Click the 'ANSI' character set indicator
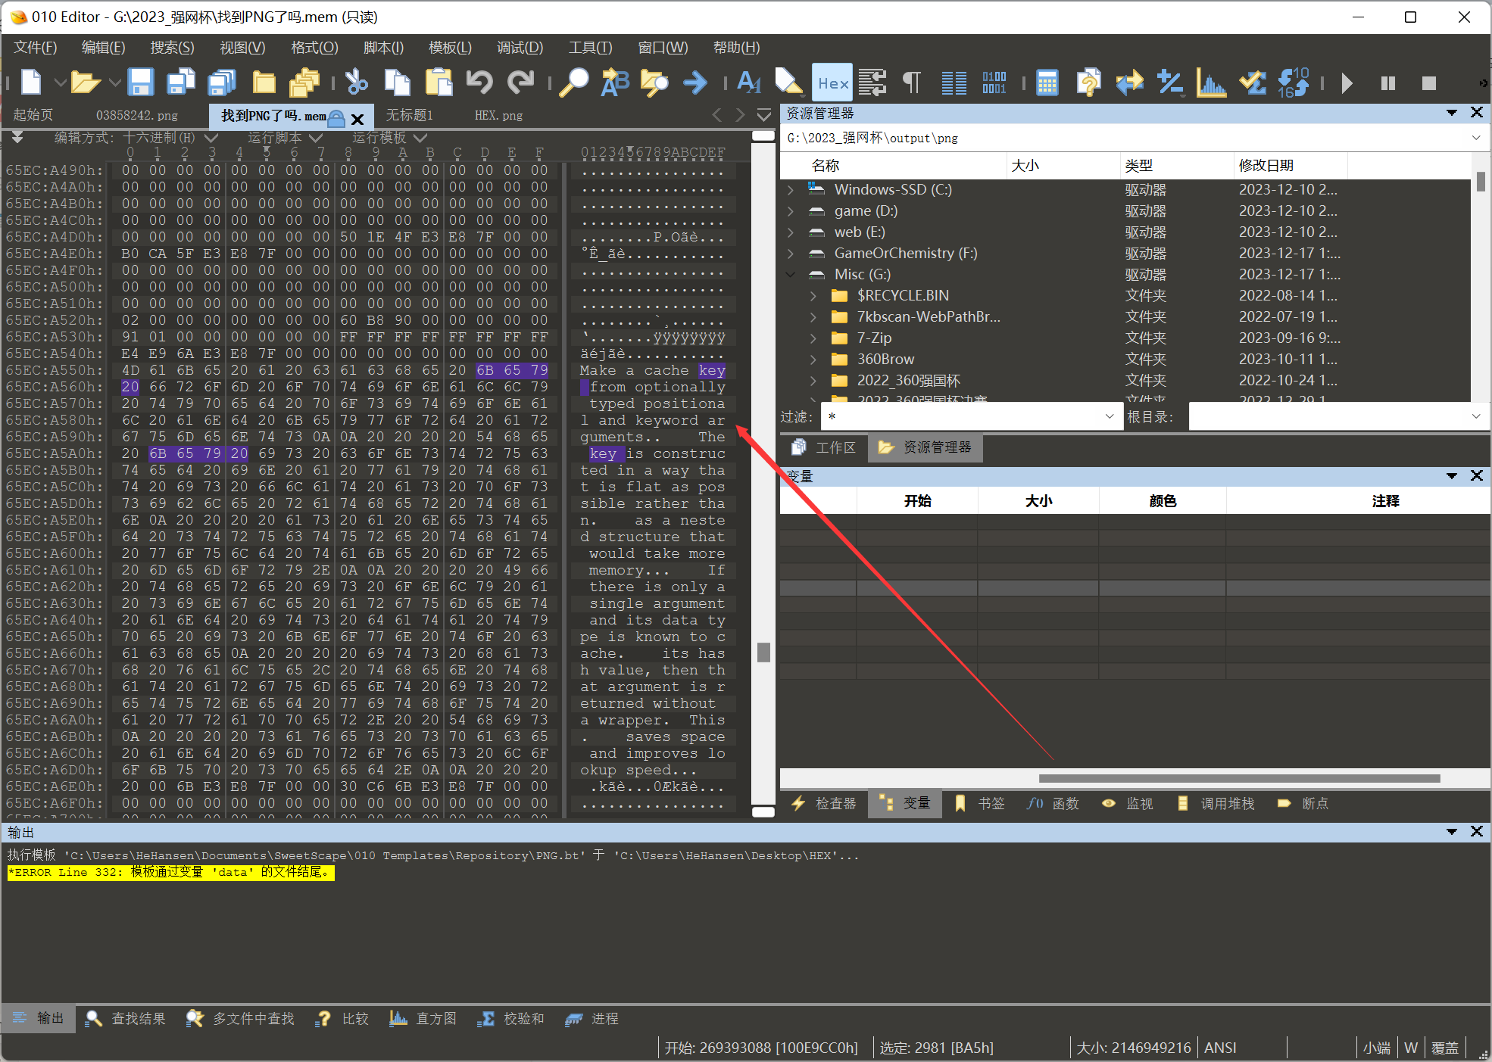Image resolution: width=1492 pixels, height=1062 pixels. (1220, 1048)
